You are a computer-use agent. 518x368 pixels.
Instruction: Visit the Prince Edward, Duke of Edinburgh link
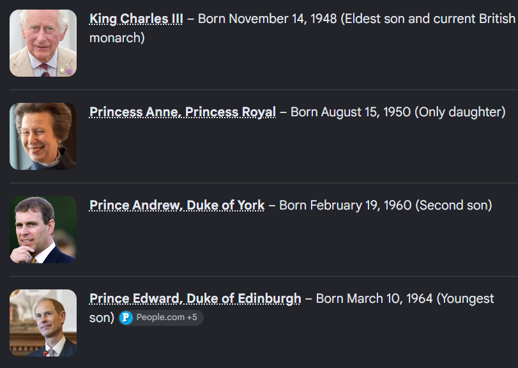(195, 298)
